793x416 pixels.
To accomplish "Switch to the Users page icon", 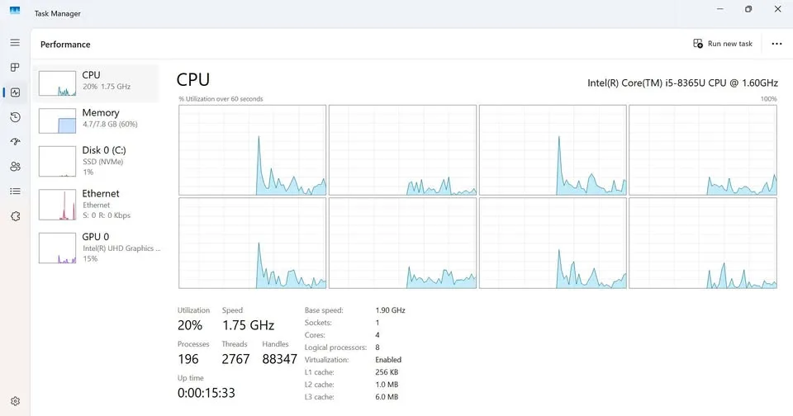I will 15,167.
